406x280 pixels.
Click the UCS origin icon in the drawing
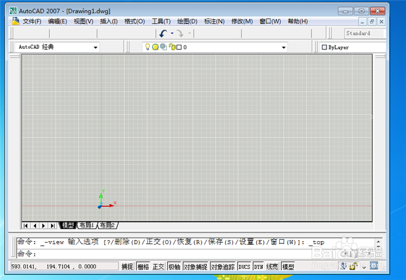100,206
